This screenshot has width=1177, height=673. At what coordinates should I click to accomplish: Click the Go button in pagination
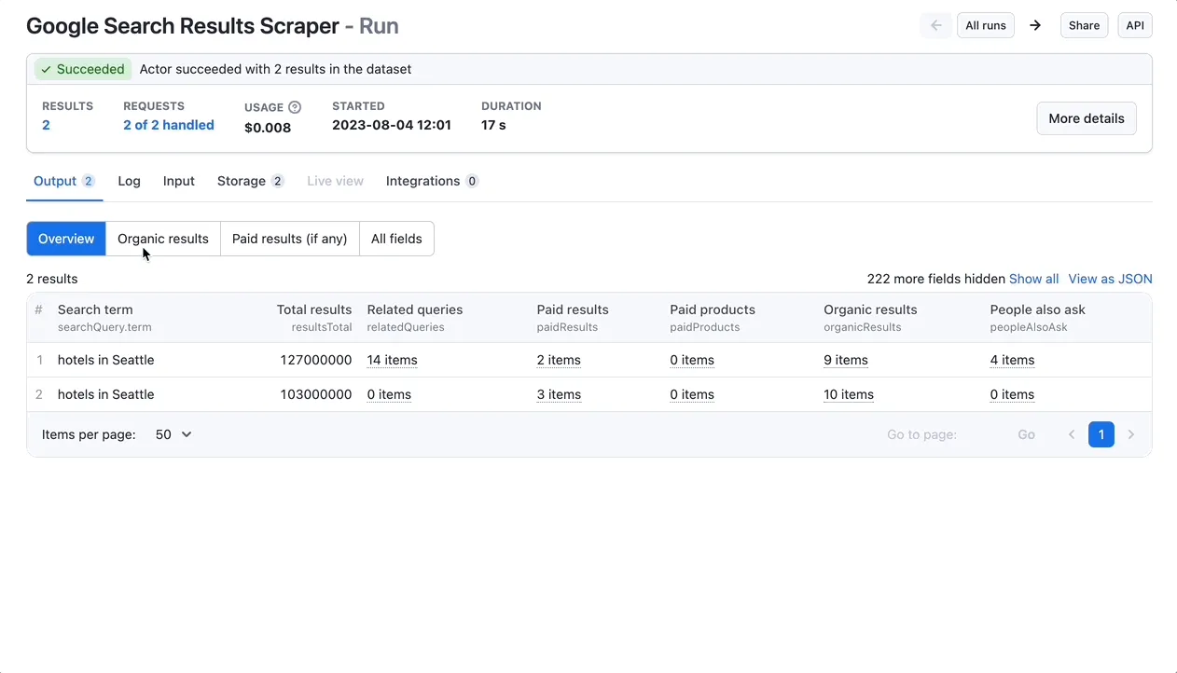pyautogui.click(x=1026, y=434)
